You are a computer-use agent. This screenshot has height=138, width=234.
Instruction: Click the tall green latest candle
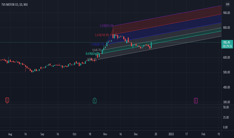(x=151, y=45)
